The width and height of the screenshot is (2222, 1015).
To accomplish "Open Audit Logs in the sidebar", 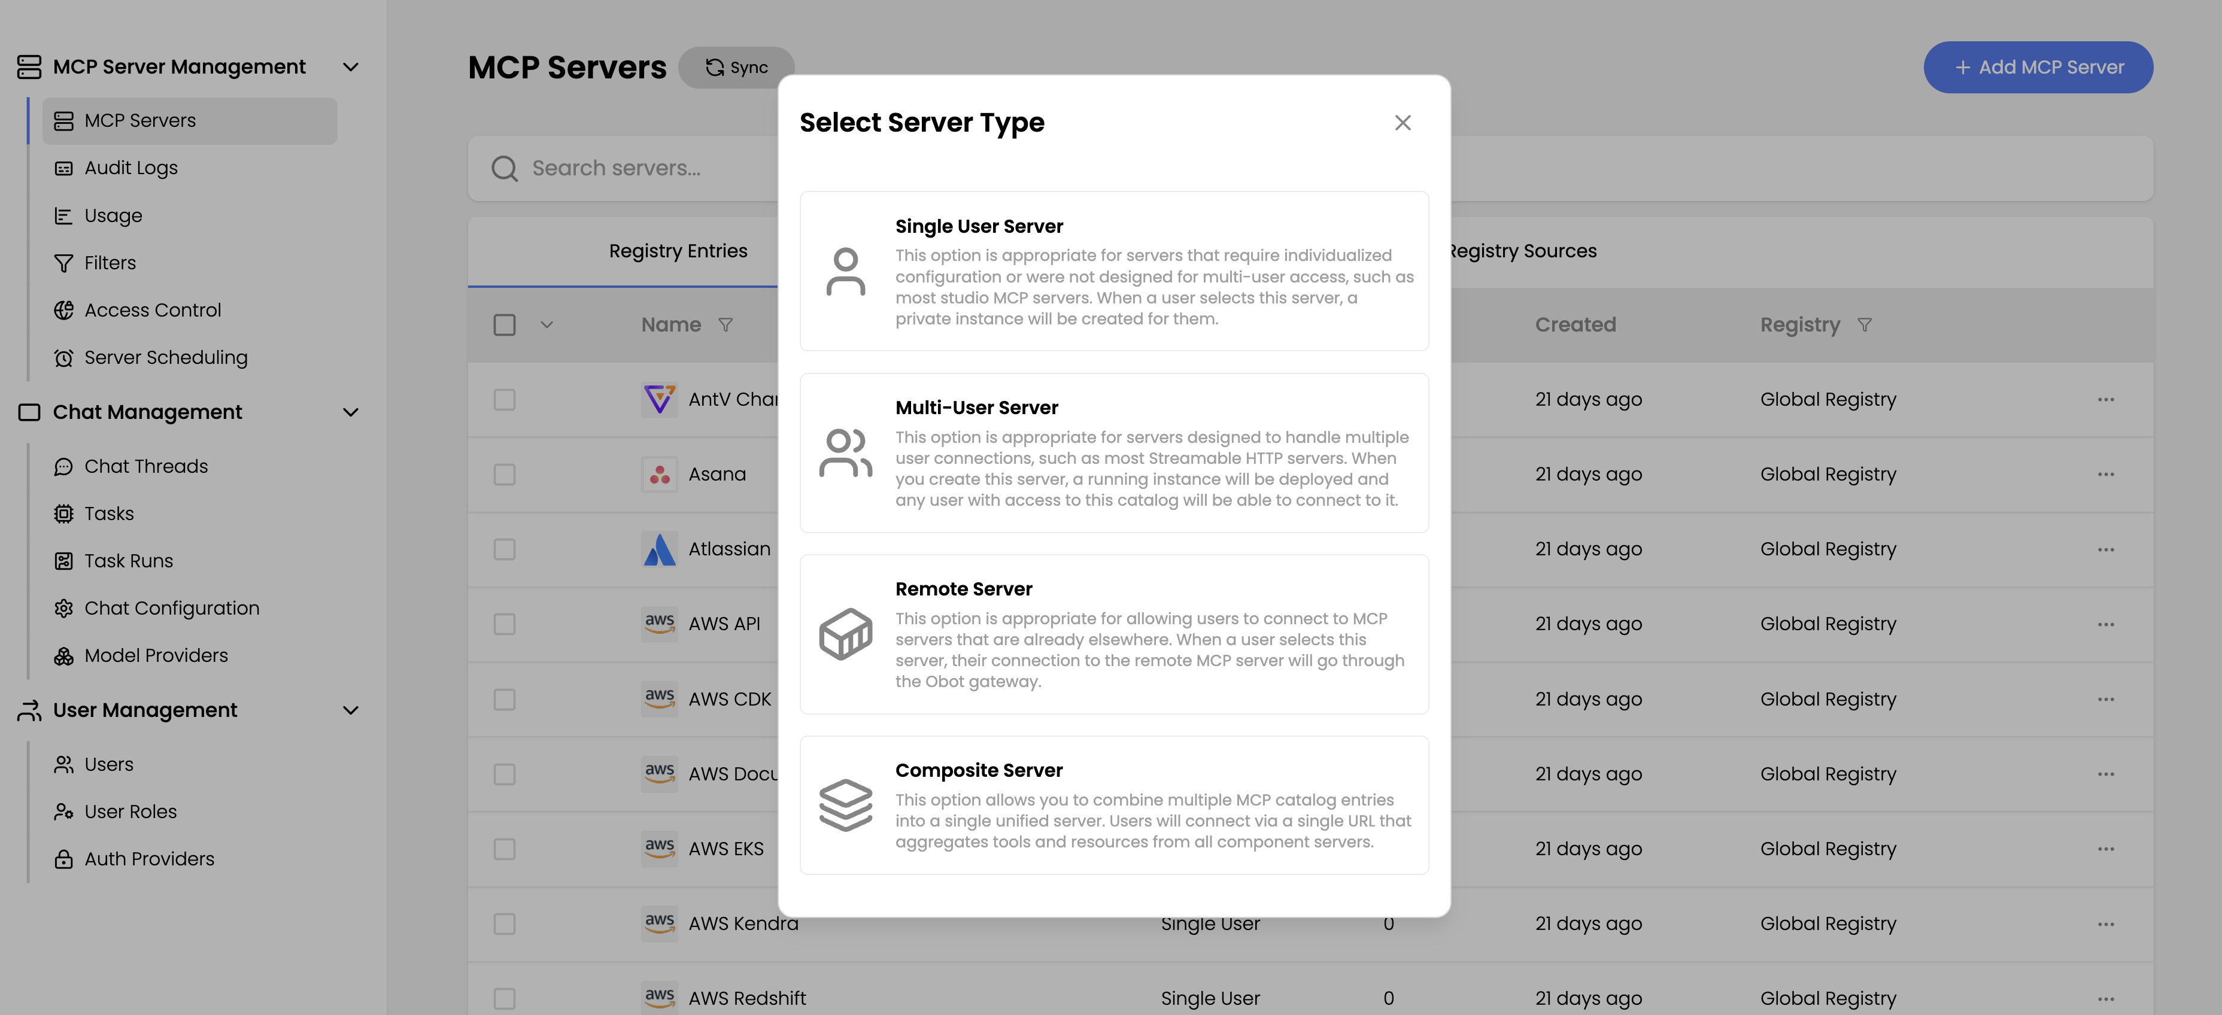I will [131, 168].
